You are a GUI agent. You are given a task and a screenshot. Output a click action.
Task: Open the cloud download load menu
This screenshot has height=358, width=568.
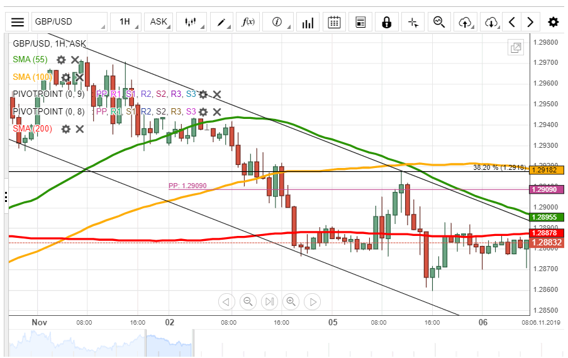click(x=491, y=22)
